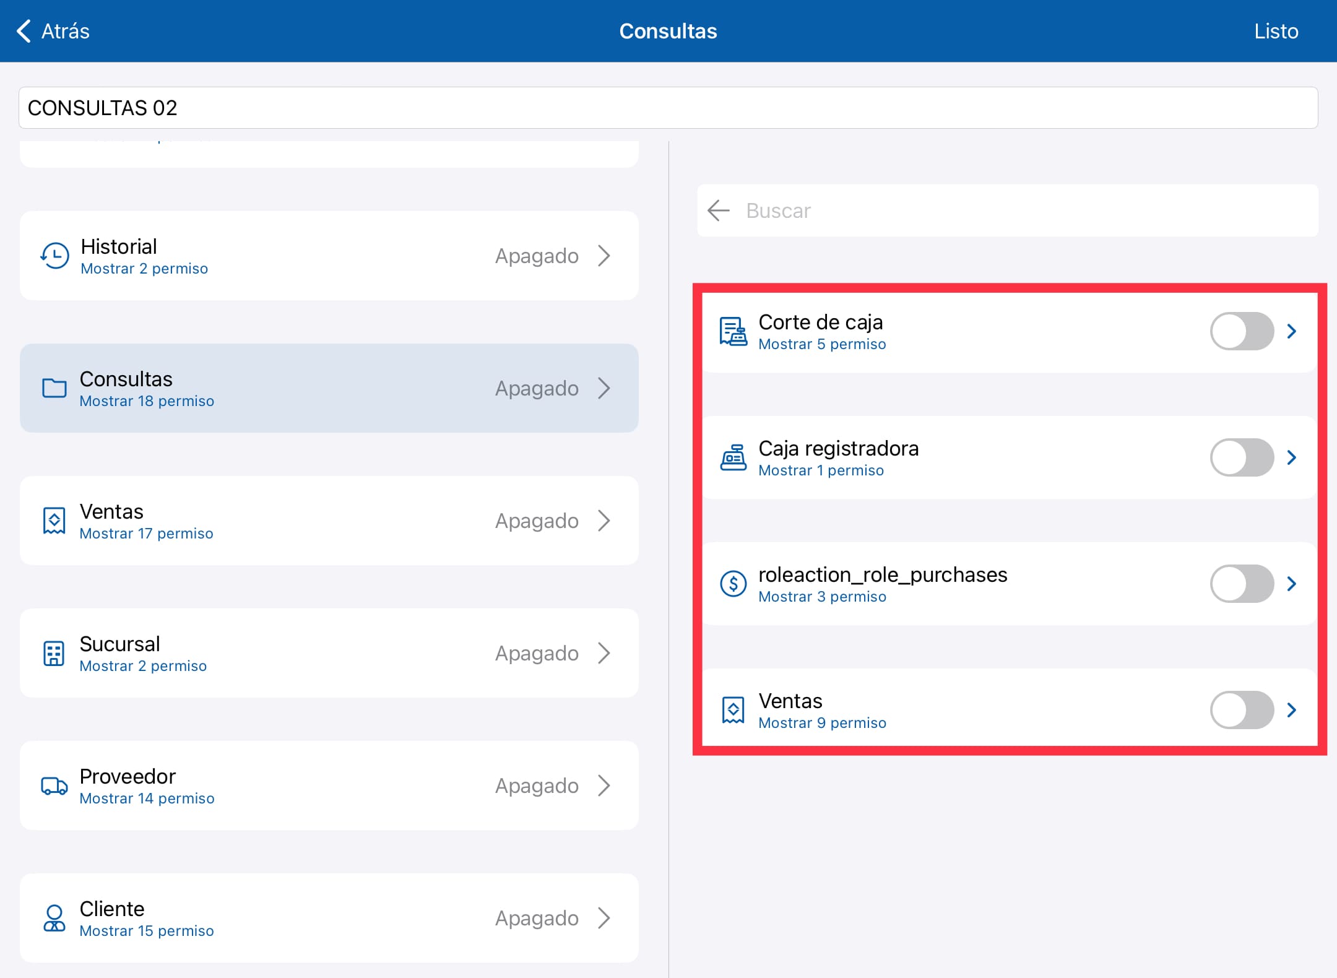Open left Ventas row chevron

tap(604, 521)
